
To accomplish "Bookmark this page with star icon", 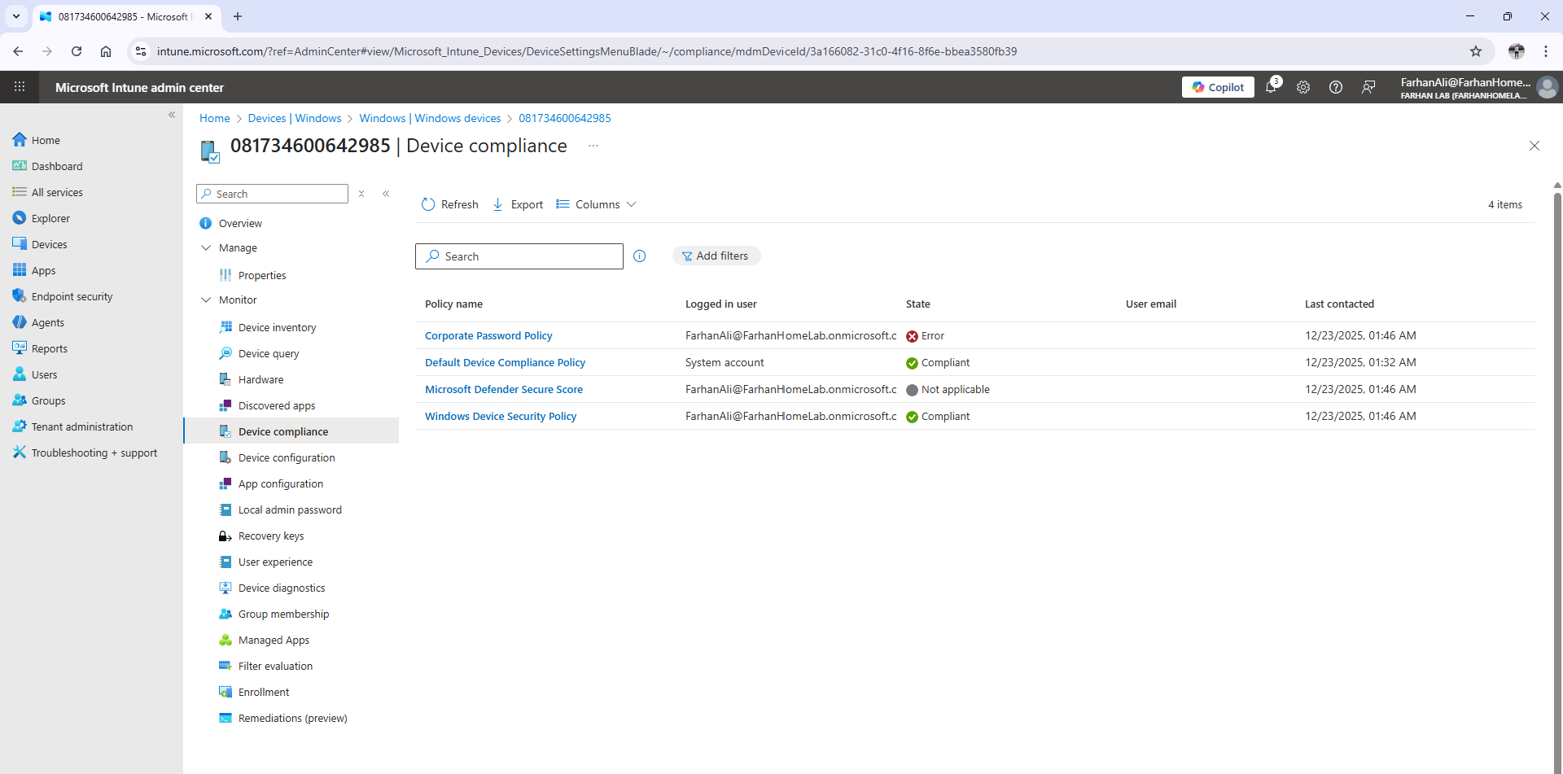I will point(1476,51).
